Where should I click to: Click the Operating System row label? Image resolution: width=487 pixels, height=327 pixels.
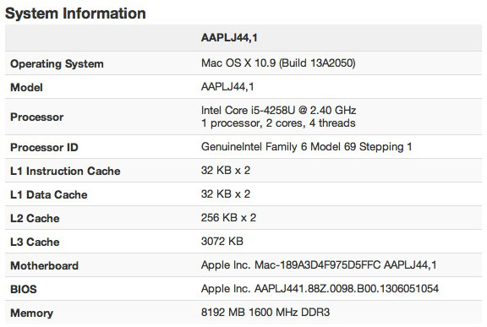(x=57, y=64)
